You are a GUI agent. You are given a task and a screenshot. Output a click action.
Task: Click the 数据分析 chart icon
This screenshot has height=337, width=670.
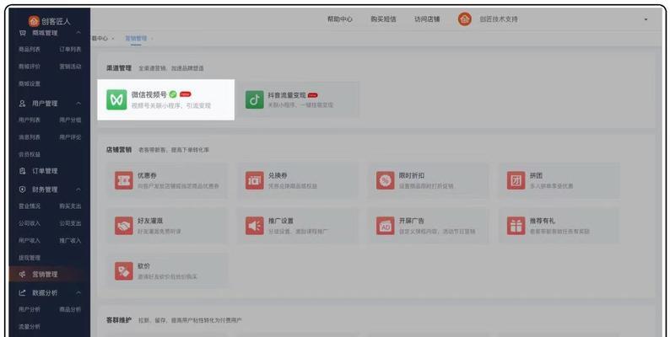(23, 292)
